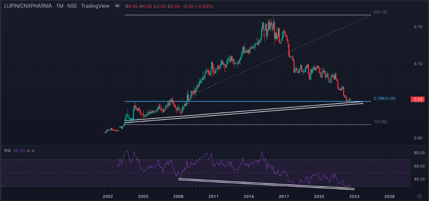
Task: Click the second ∅ symbol after RSI value
Action: (34, 151)
